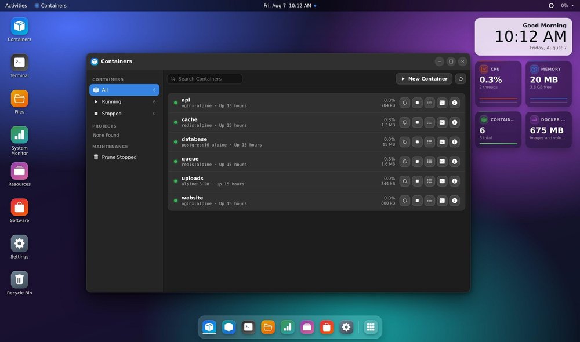580x342 pixels.
Task: Show info for the uploads container
Action: click(x=455, y=181)
